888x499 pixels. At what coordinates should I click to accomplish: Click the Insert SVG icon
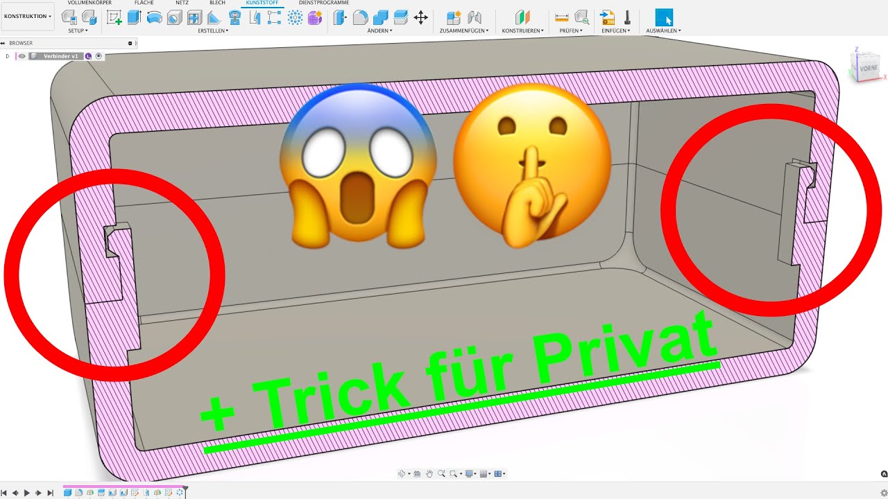(x=607, y=18)
